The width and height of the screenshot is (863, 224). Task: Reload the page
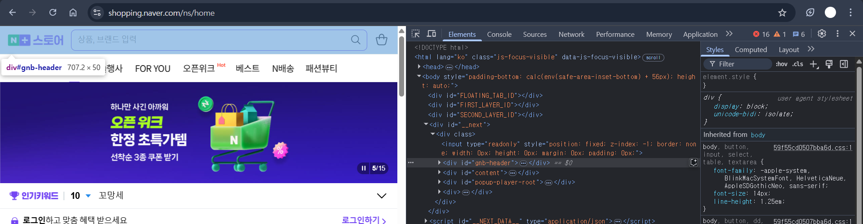coord(53,13)
